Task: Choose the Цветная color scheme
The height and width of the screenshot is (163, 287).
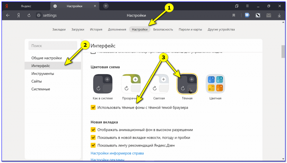Action: 215,84
